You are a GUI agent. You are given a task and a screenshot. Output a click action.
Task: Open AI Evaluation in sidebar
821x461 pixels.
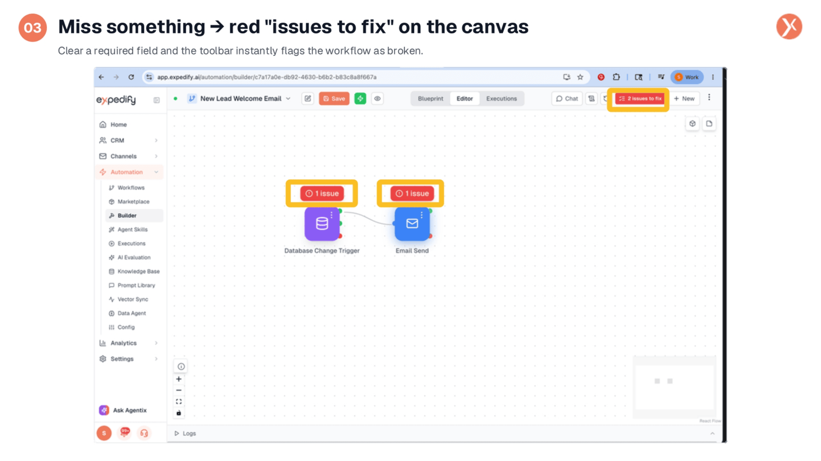pos(134,258)
